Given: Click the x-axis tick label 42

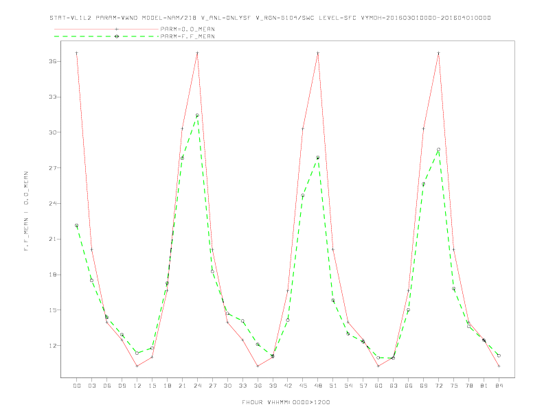Looking at the screenshot, I should pyautogui.click(x=288, y=386).
